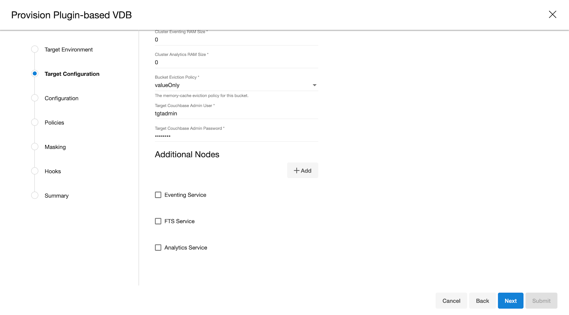The width and height of the screenshot is (569, 315).
Task: Go Back to the previous step
Action: pyautogui.click(x=482, y=301)
